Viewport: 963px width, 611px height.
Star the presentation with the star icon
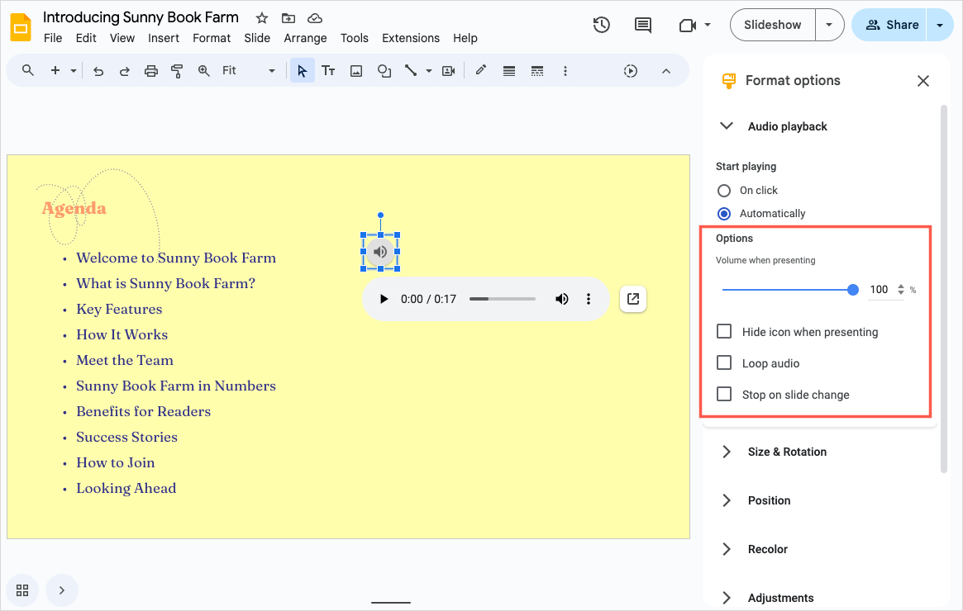coord(262,18)
